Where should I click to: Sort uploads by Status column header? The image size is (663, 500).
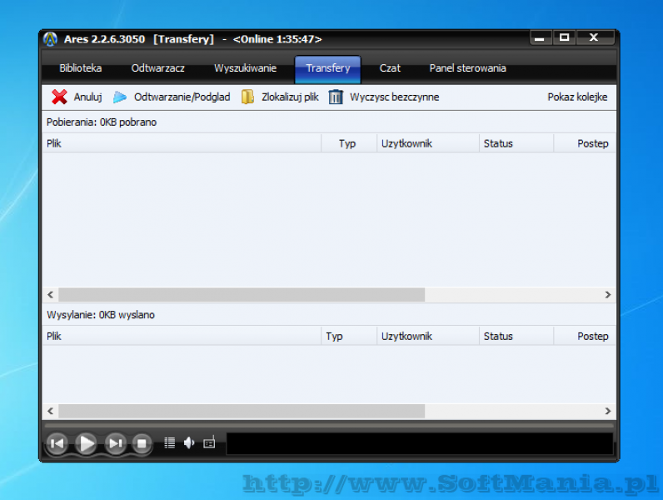[x=516, y=337]
